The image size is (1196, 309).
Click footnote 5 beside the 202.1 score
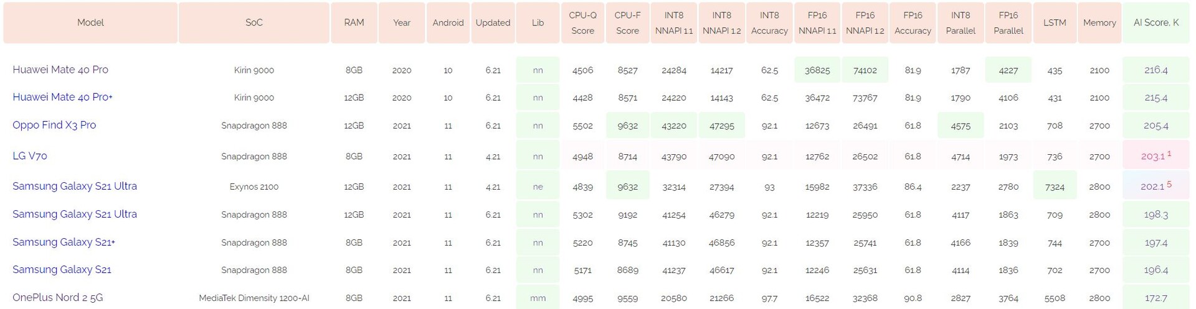(x=1169, y=184)
